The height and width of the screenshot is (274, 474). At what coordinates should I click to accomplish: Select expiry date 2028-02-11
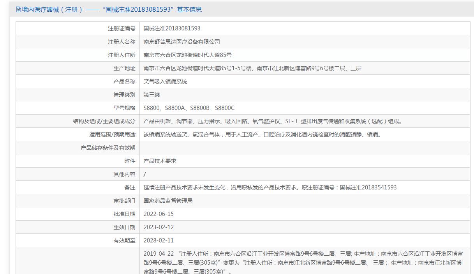click(x=159, y=240)
